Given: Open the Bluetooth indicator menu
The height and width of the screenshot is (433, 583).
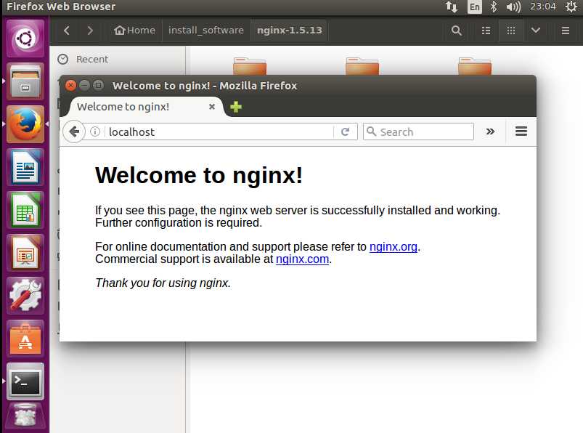Looking at the screenshot, I should tap(494, 7).
